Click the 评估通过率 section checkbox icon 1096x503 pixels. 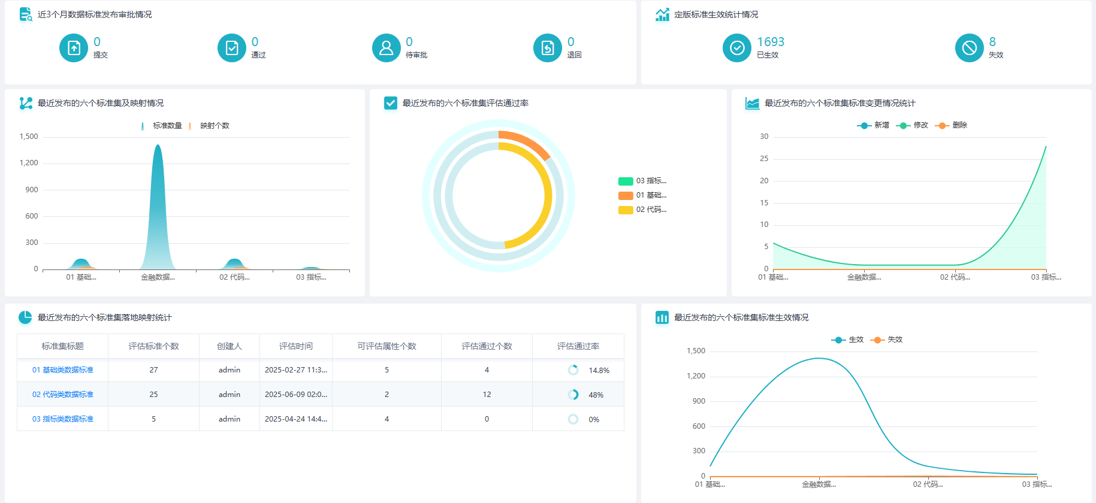tap(391, 103)
